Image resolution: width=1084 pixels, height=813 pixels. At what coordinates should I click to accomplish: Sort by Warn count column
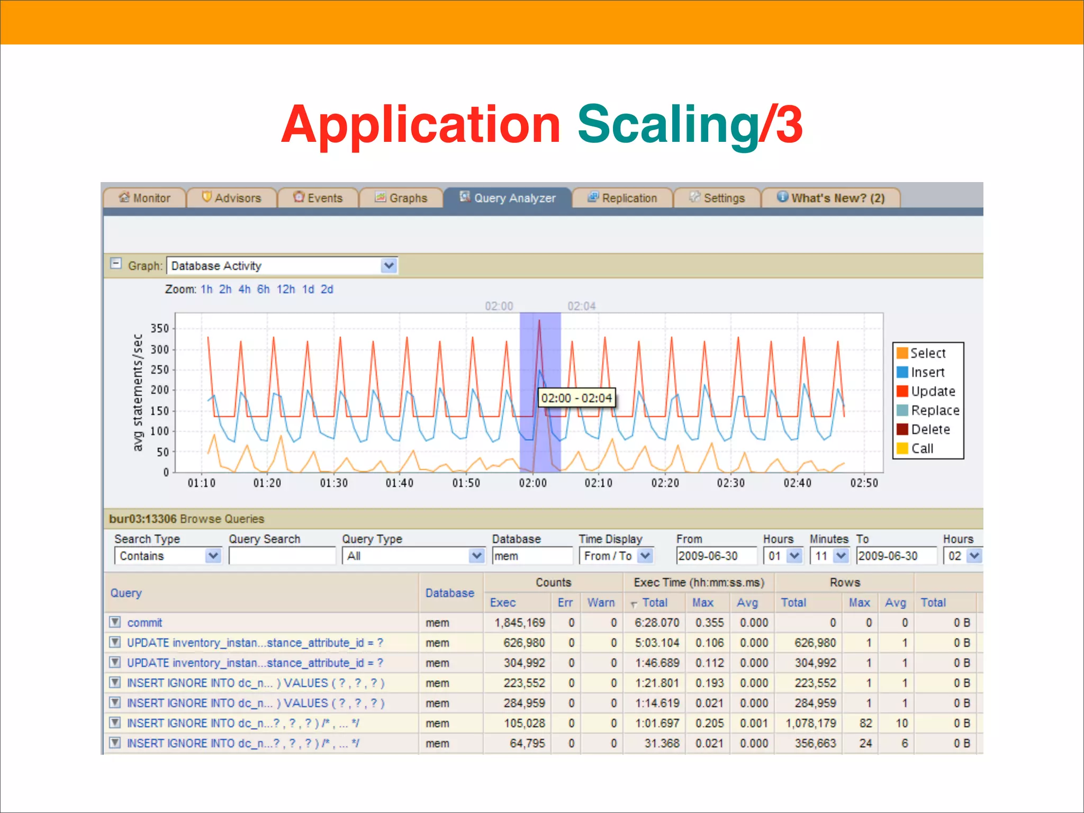(601, 602)
